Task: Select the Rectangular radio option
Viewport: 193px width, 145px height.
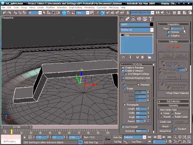Action: tap(124, 105)
